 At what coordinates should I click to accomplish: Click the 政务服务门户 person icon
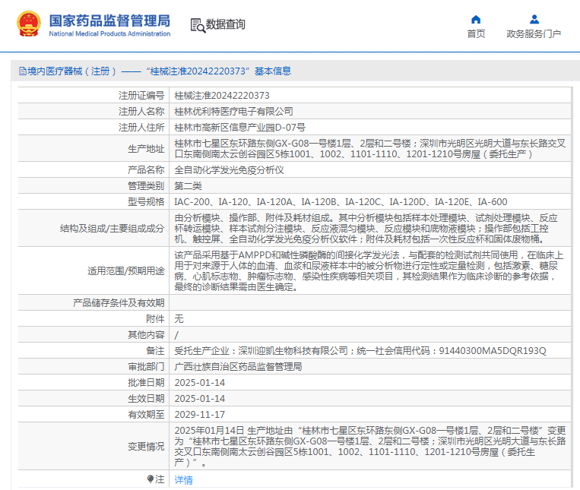[x=534, y=19]
